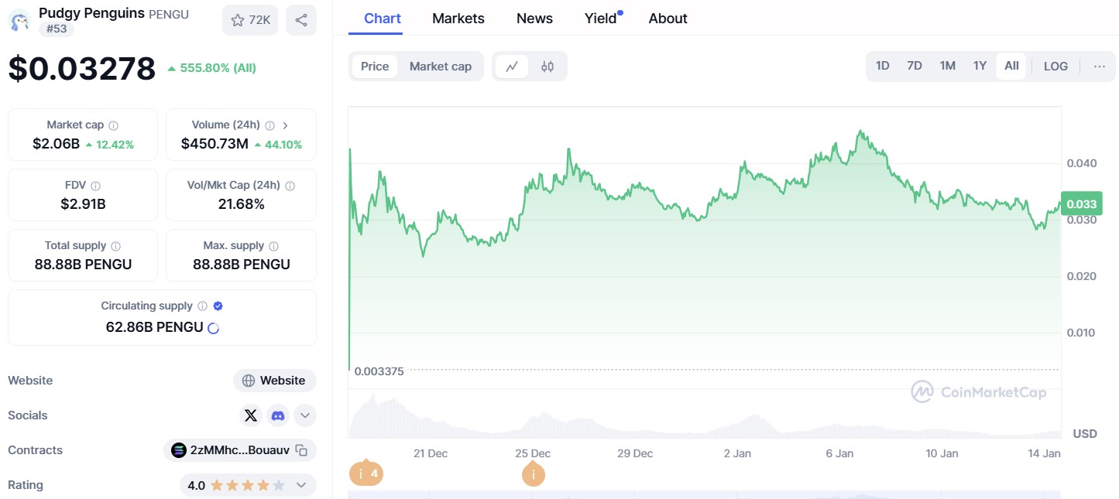
Task: Toggle chart to Price view
Action: point(375,67)
